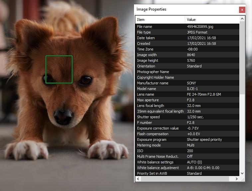
Task: Select the Exposure program row
Action: pyautogui.click(x=188, y=140)
